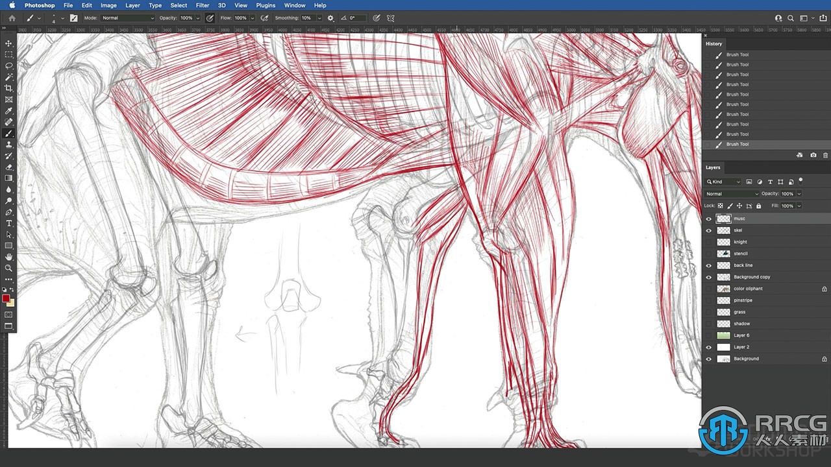The image size is (831, 467).
Task: Lock transparent pixels
Action: (720, 206)
